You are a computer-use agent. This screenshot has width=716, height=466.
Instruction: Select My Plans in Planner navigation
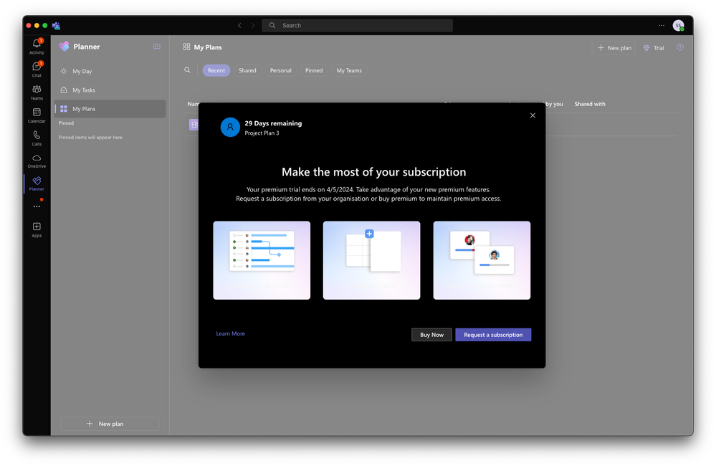click(110, 109)
